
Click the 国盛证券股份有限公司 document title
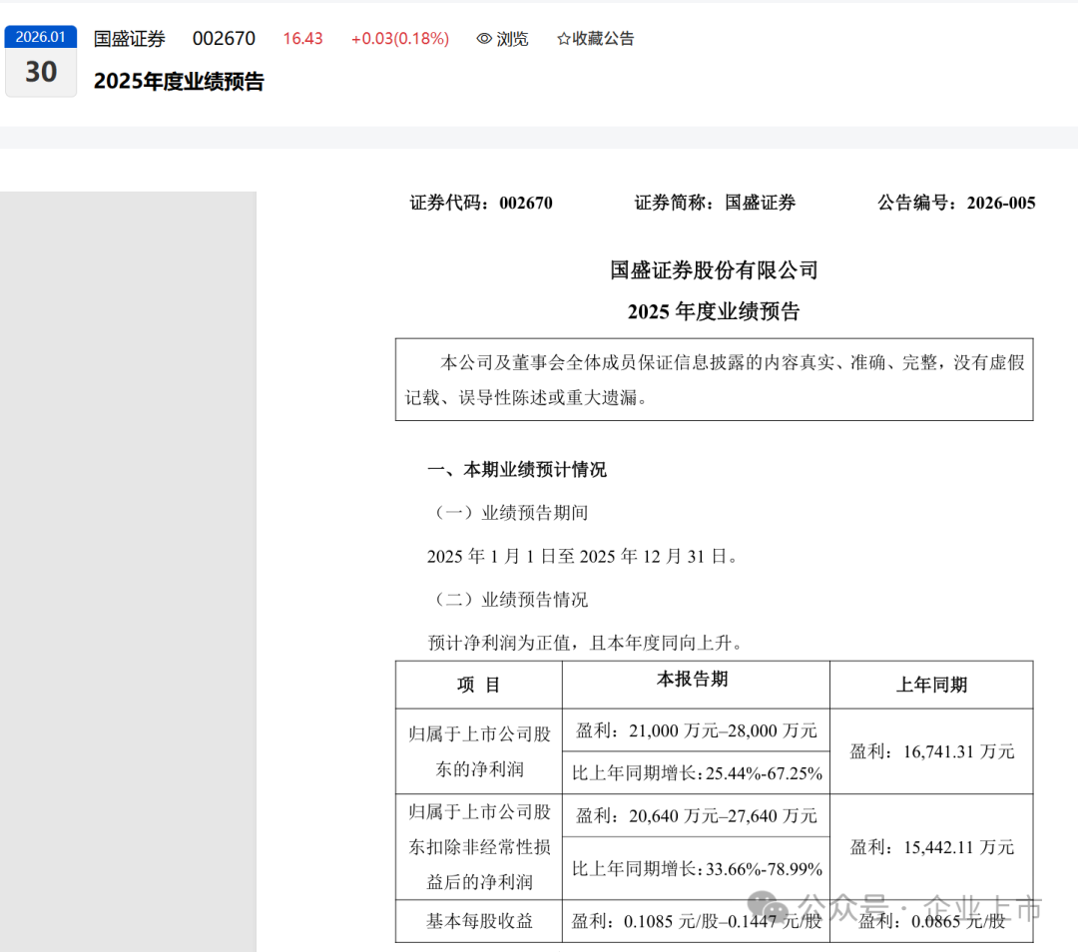point(714,270)
